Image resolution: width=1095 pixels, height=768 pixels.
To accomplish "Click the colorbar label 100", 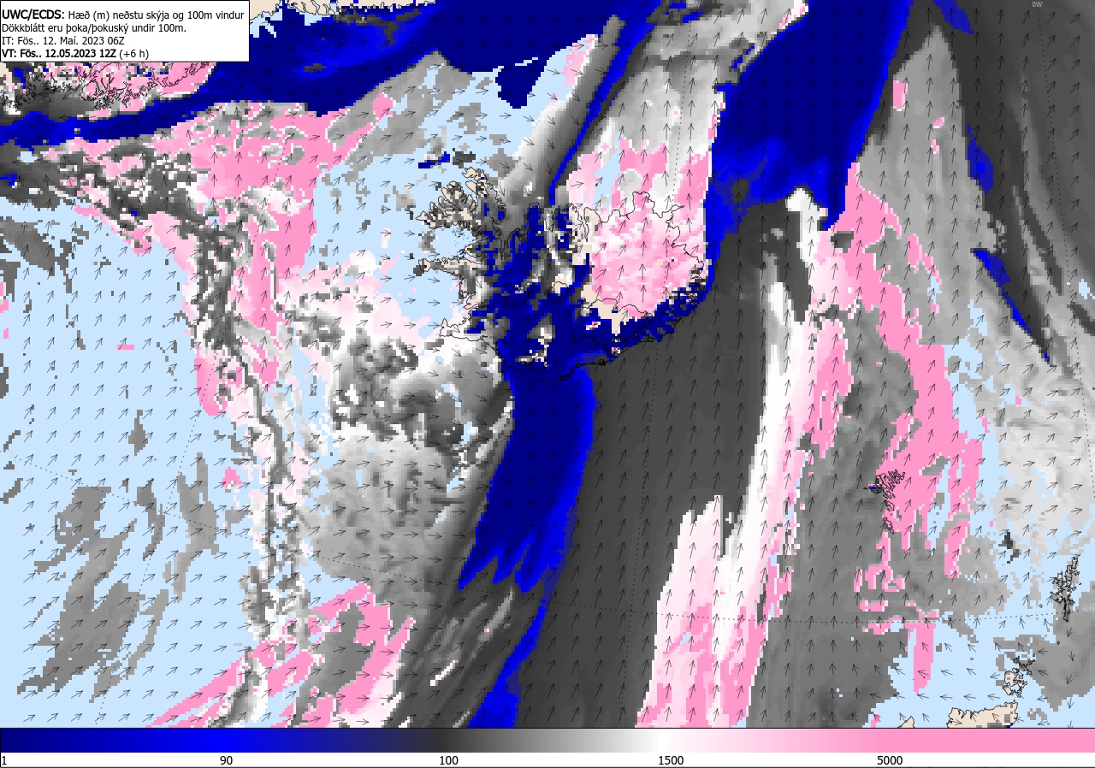I will [448, 760].
